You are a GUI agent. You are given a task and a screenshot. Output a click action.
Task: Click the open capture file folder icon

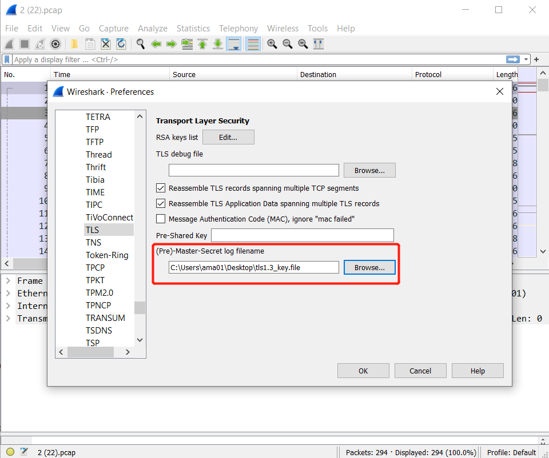(74, 44)
